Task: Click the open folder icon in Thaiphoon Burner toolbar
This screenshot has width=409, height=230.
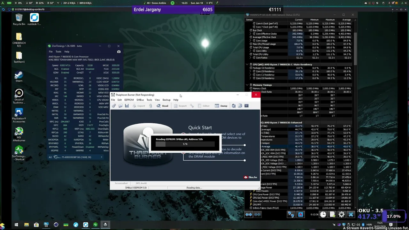Action: (120, 106)
